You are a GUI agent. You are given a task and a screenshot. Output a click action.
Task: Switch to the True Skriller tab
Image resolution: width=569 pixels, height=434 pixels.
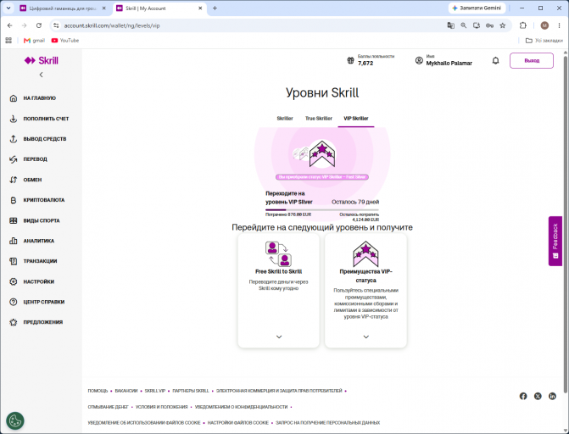point(319,119)
